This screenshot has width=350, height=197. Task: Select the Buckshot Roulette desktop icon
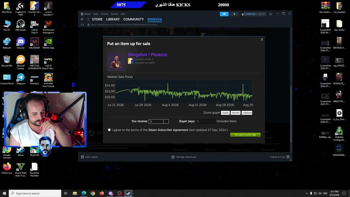pyautogui.click(x=34, y=170)
